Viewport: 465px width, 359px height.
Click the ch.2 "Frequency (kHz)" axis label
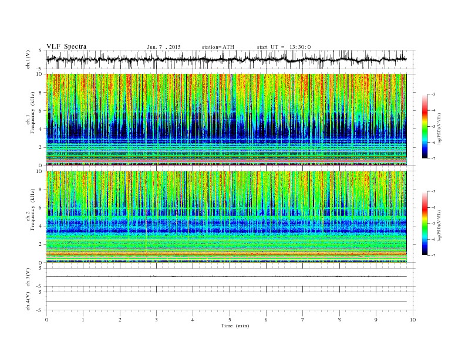(x=33, y=209)
